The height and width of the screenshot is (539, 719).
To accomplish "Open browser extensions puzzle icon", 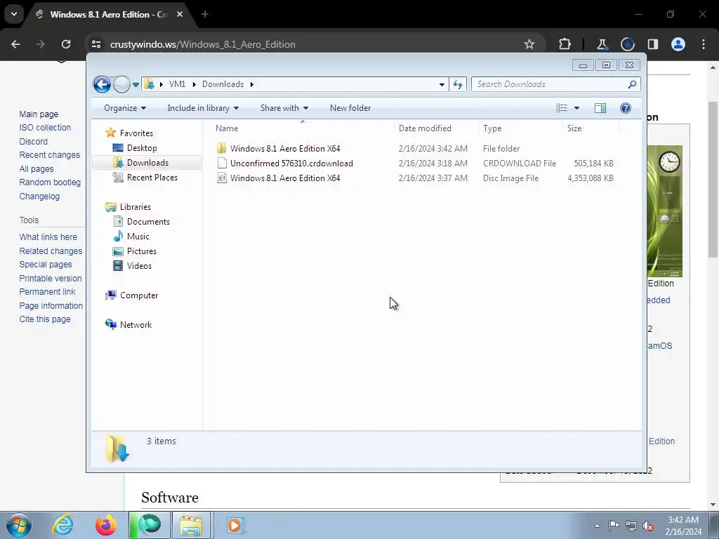I will 565,44.
